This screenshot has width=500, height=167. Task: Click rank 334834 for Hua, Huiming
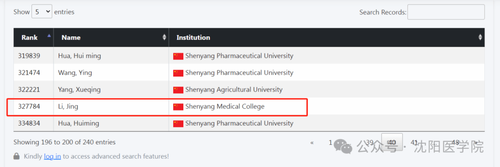(x=29, y=123)
